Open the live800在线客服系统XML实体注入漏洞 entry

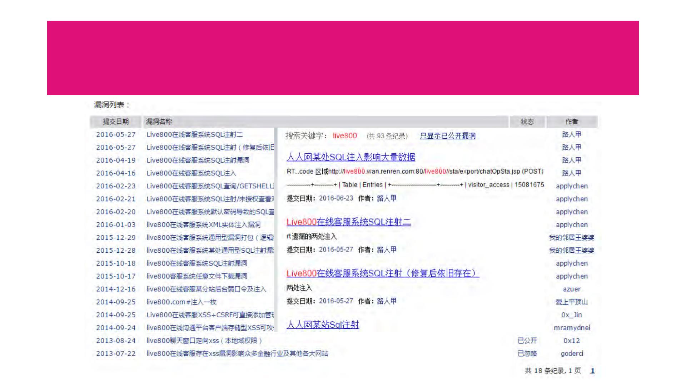[203, 224]
